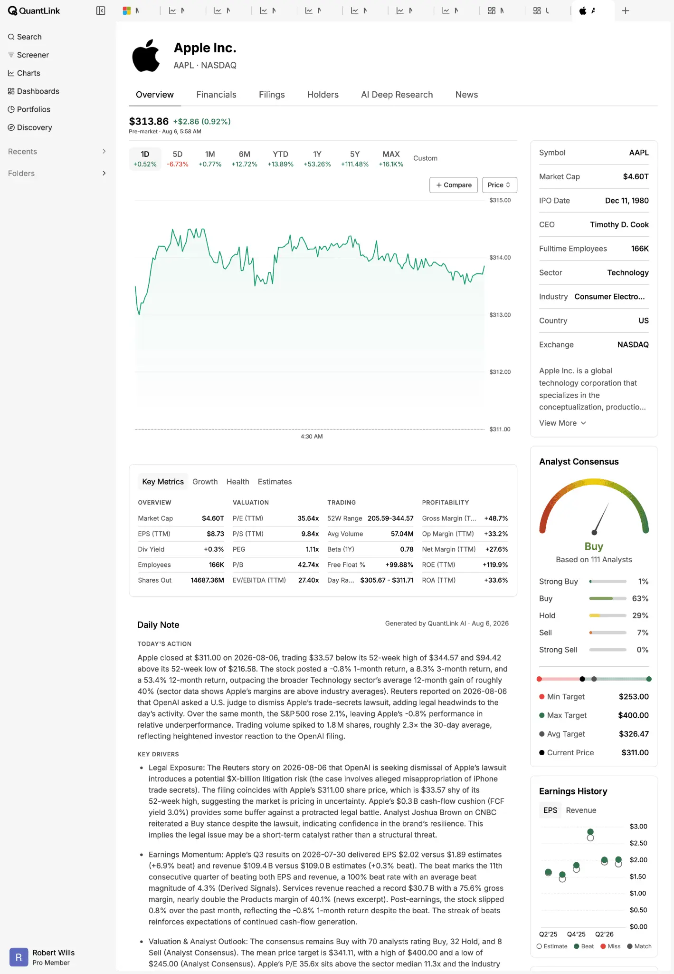The image size is (674, 974).
Task: Select the 1D time range
Action: tap(145, 158)
